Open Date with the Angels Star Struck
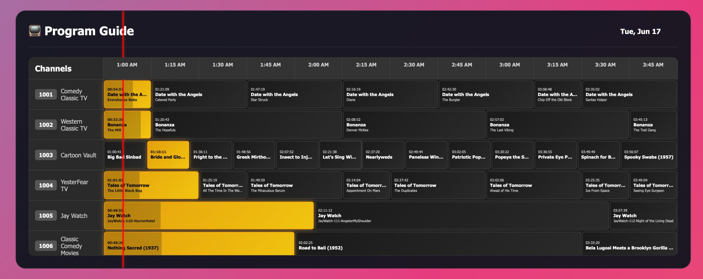703x279 pixels. [x=295, y=94]
